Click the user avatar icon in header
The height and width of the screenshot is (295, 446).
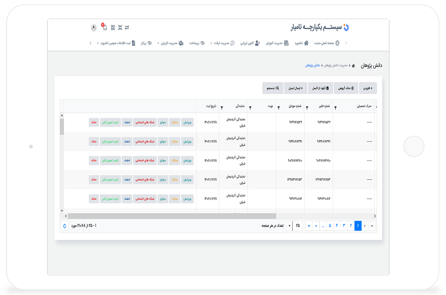click(94, 28)
